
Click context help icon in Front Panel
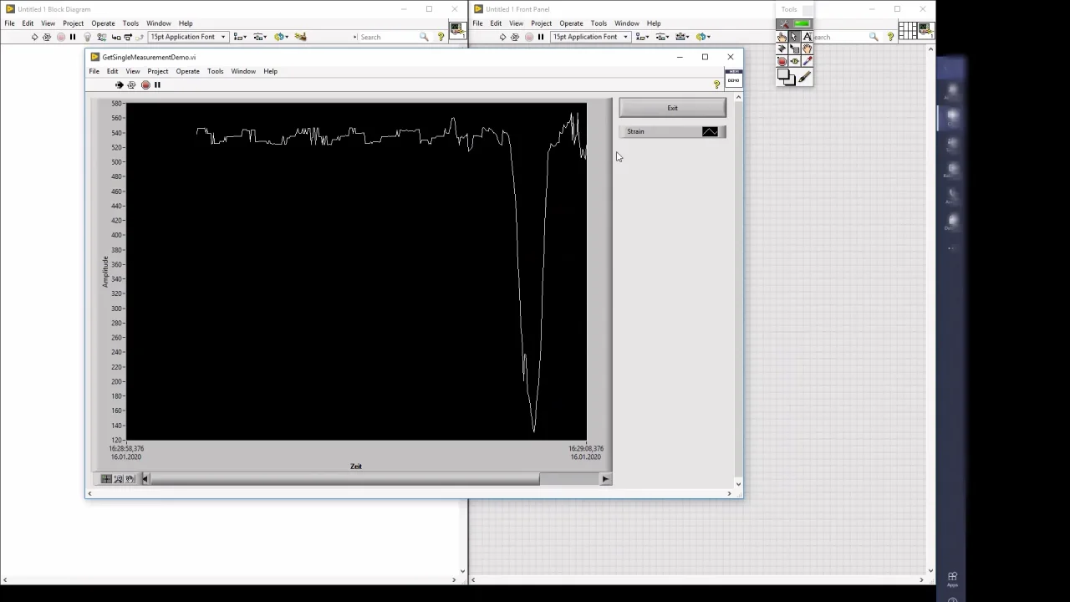click(x=890, y=37)
